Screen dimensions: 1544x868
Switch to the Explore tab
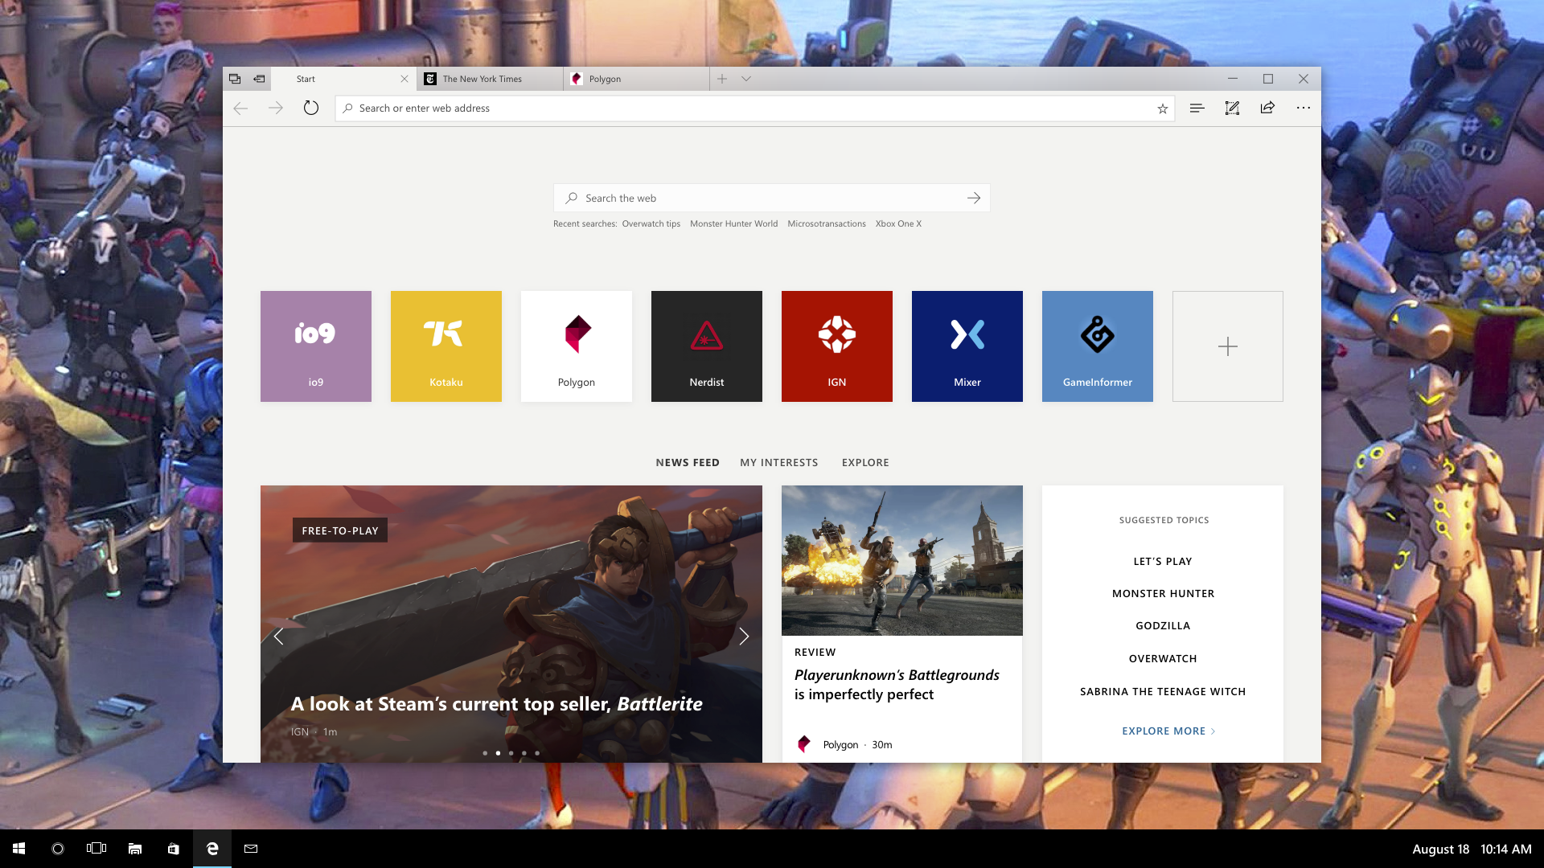pos(865,463)
